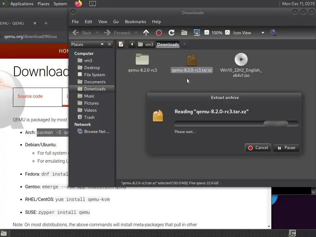The height and width of the screenshot is (237, 316).
Task: Click the red Stop loading icon
Action: pyautogui.click(x=159, y=33)
